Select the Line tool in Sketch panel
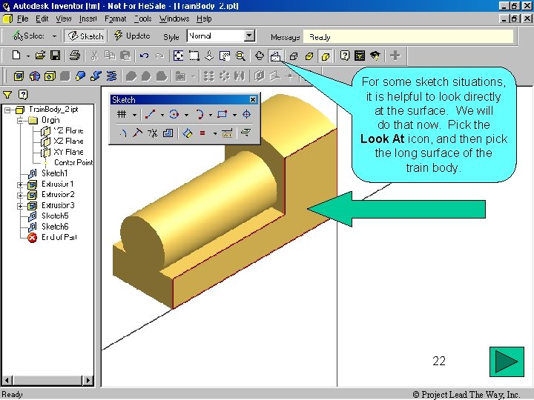Viewport: 534px width, 400px height. (x=150, y=114)
